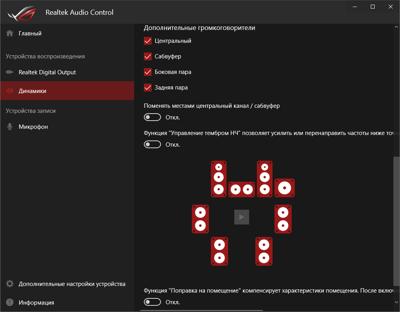400x312 pixels.
Task: Click the right side speaker icon
Action: pyautogui.click(x=283, y=219)
